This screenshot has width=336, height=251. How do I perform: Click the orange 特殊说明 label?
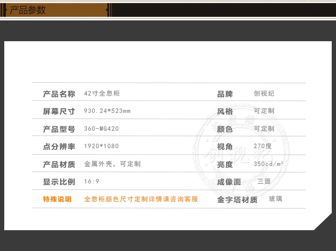click(57, 199)
